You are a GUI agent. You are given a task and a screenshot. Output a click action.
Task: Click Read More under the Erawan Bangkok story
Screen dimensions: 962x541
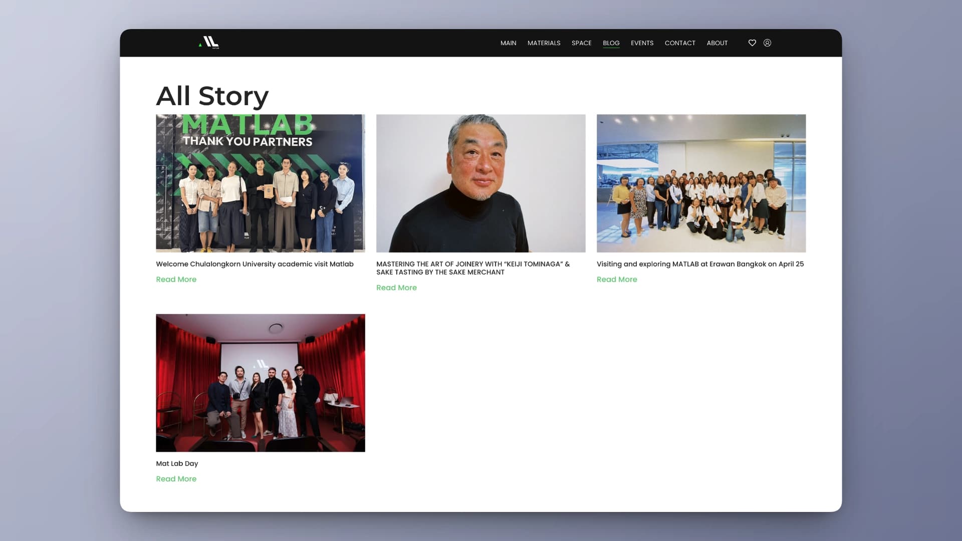pyautogui.click(x=617, y=279)
